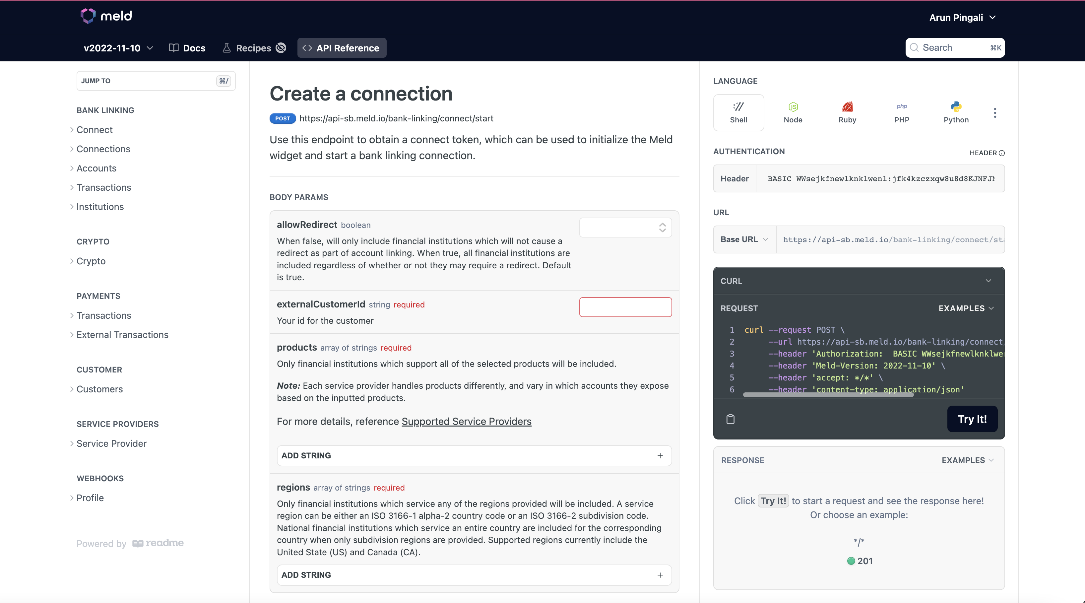Click the externalCustomerId input field

click(x=625, y=307)
